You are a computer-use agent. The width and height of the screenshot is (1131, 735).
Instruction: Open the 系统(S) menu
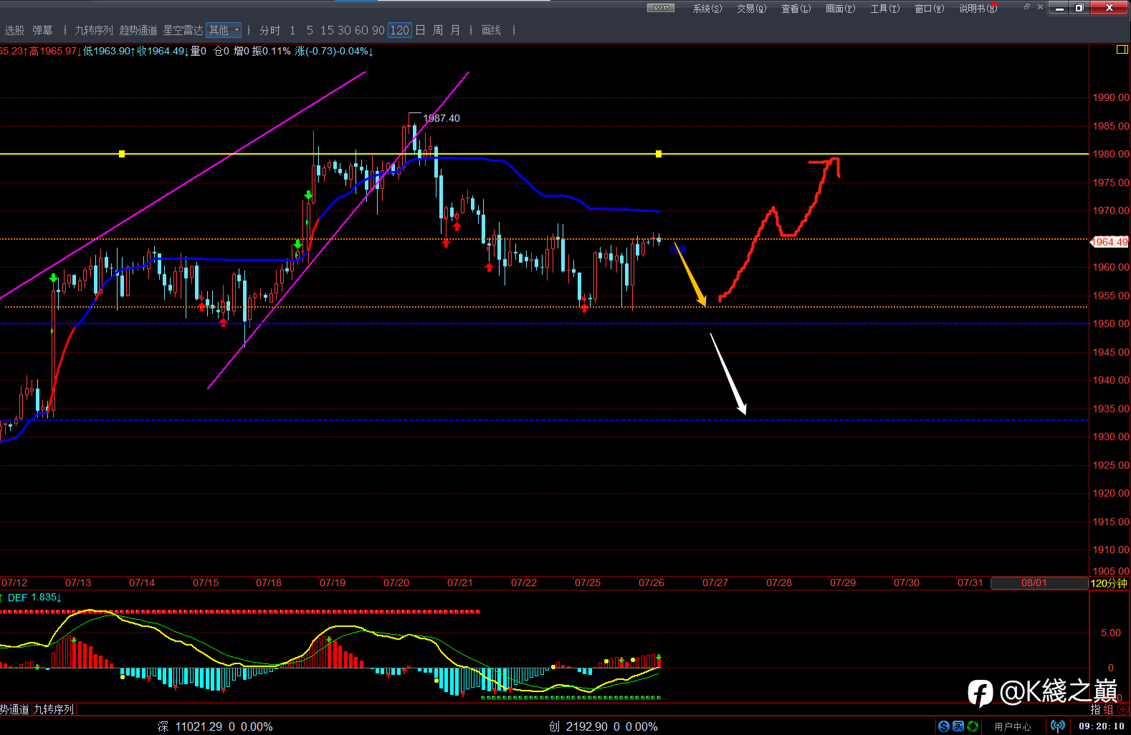[707, 9]
